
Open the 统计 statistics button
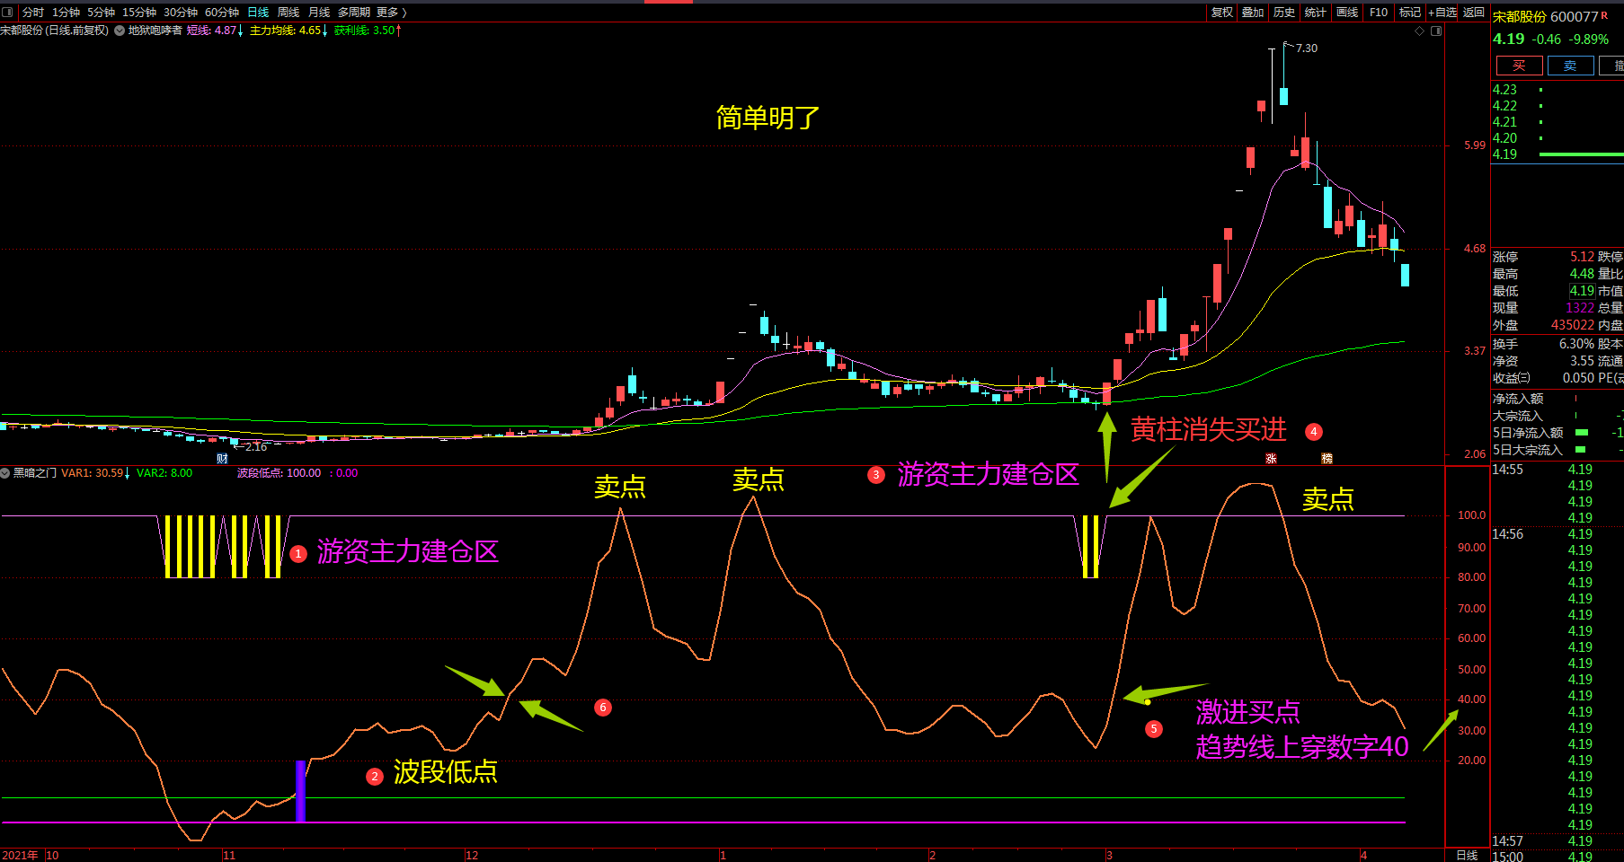click(x=1316, y=12)
